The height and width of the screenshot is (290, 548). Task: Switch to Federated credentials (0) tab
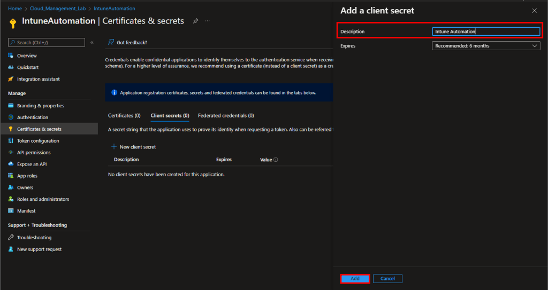(226, 115)
